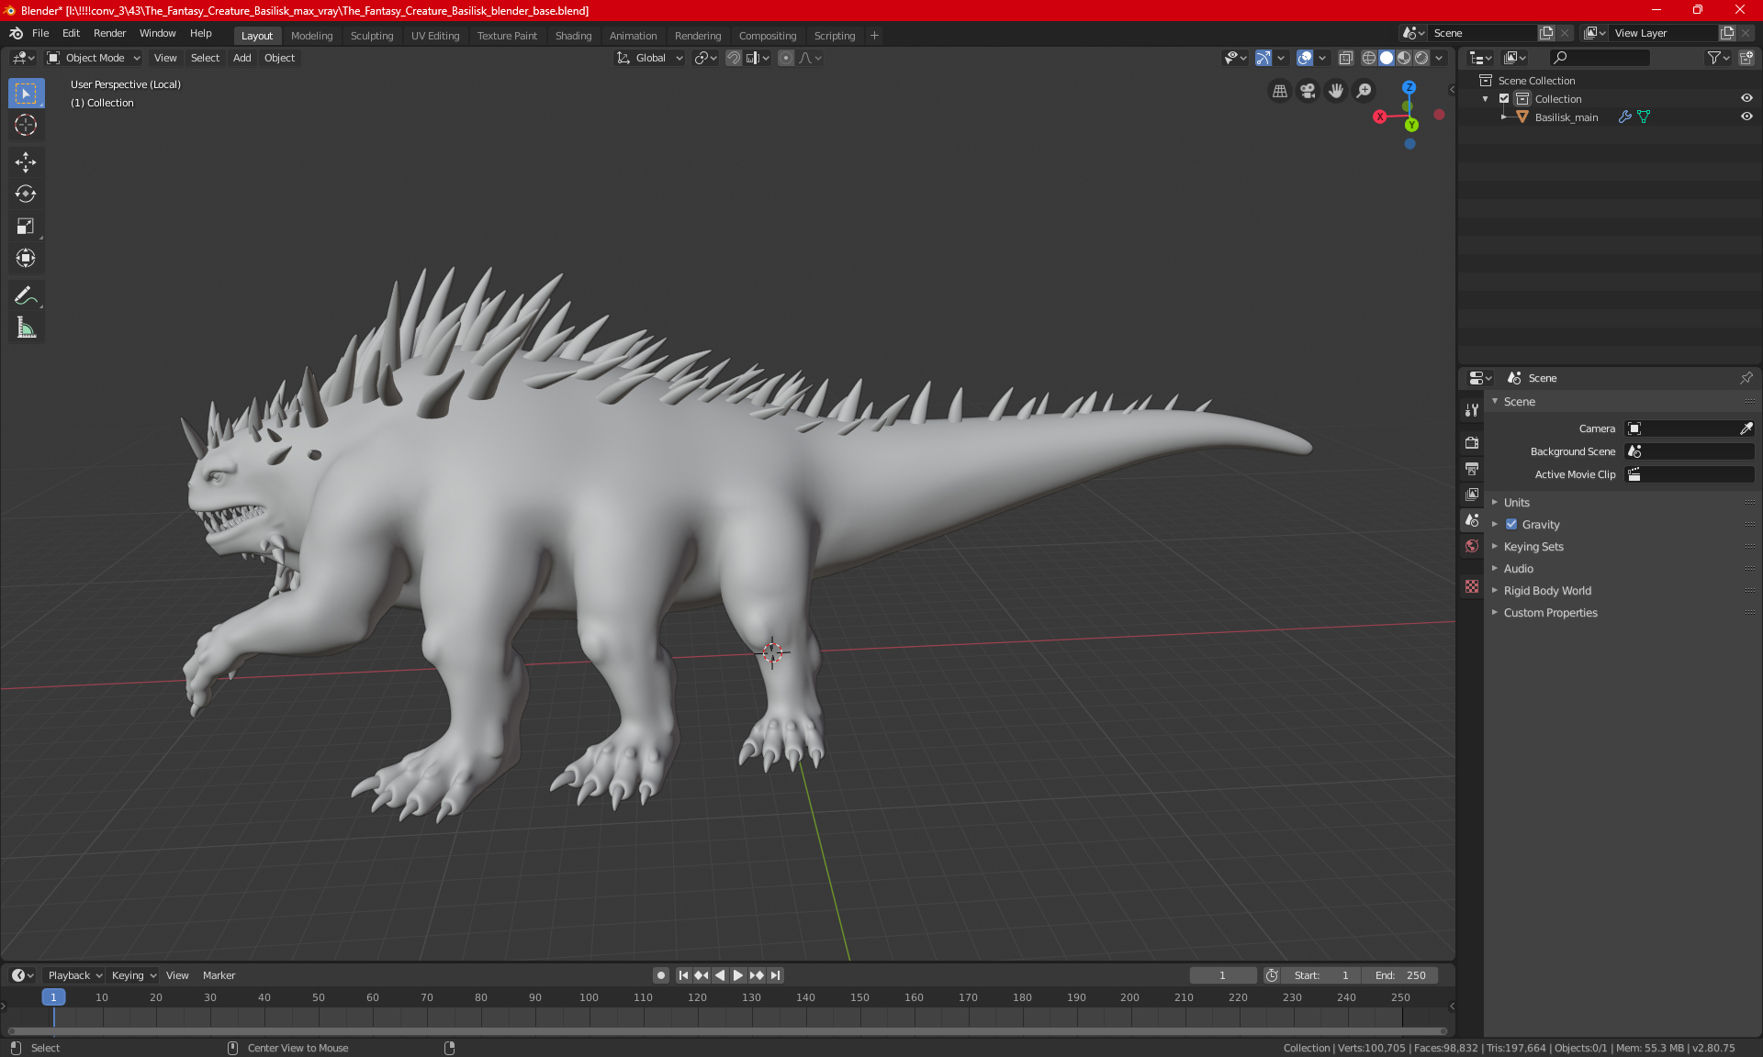Open the World properties tab
Screen dimensions: 1763x1057
1472,546
